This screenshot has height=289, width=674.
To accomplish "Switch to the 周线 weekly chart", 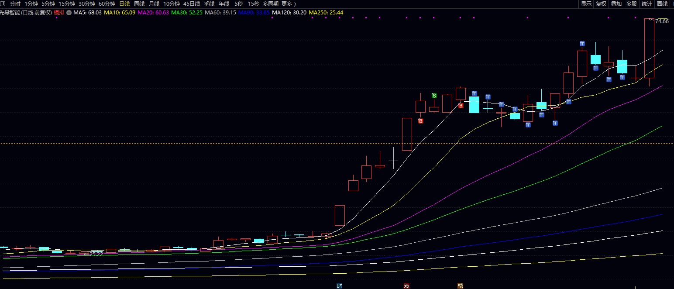I will click(139, 4).
